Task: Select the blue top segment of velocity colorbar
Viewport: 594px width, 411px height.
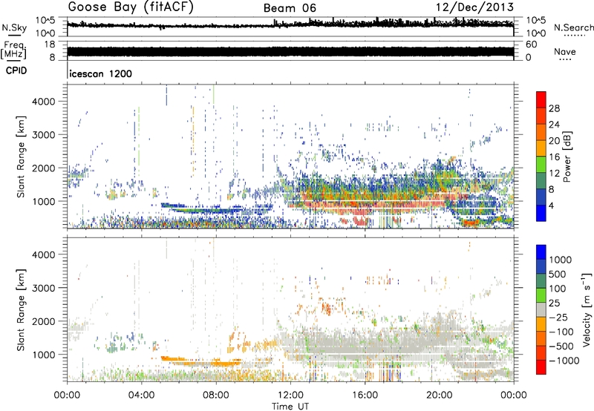Action: coord(541,252)
